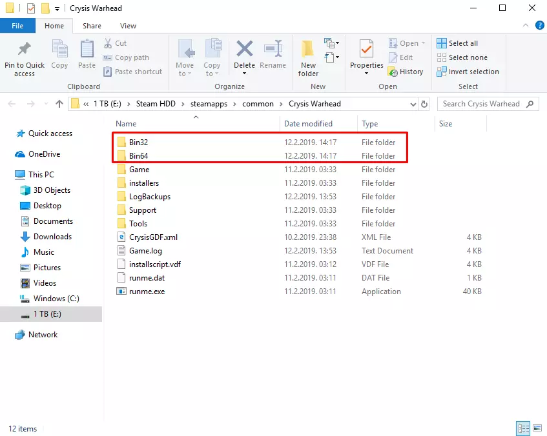Click Invert selection in ribbon
The height and width of the screenshot is (436, 547).
(468, 72)
